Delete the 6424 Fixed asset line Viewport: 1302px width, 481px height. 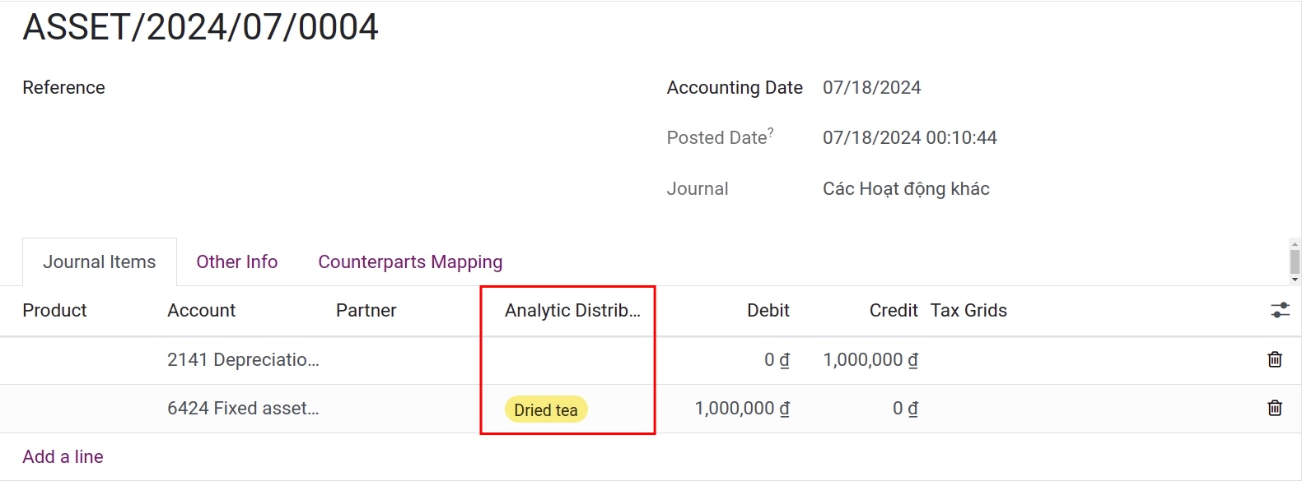coord(1274,408)
